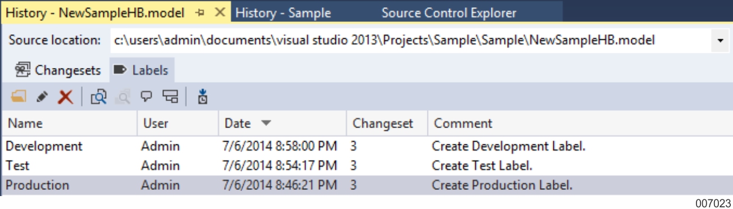Click the compare files magnifier icon

[98, 97]
